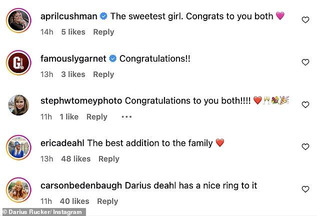Viewport: 317px width, 216px height.
Task: Open more options on stephwtomeyphoto's comment
Action: click(126, 116)
